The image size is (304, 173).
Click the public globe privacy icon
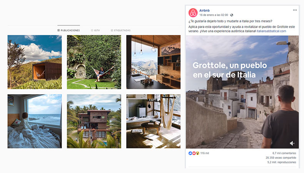point(232,15)
